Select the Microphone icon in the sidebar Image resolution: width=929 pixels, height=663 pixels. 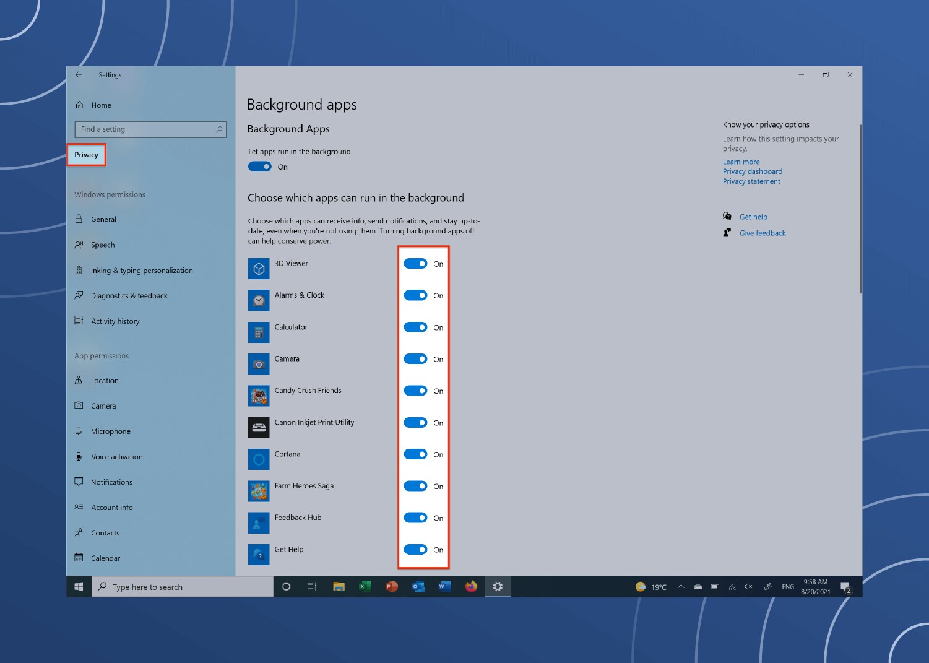point(79,431)
